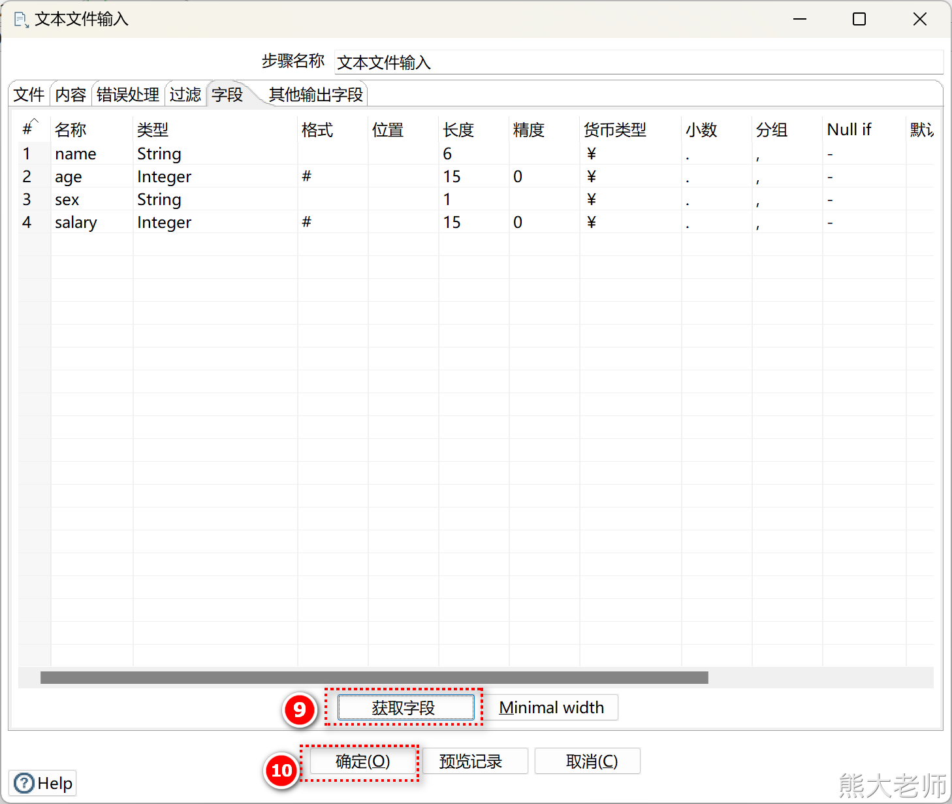Screen dimensions: 952x804
Task: Close the 文本文件输入 dialog
Action: (920, 20)
